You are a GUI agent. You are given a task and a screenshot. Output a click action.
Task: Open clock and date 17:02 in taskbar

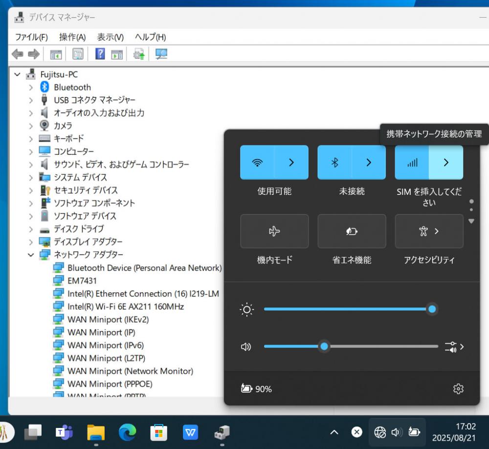454,432
